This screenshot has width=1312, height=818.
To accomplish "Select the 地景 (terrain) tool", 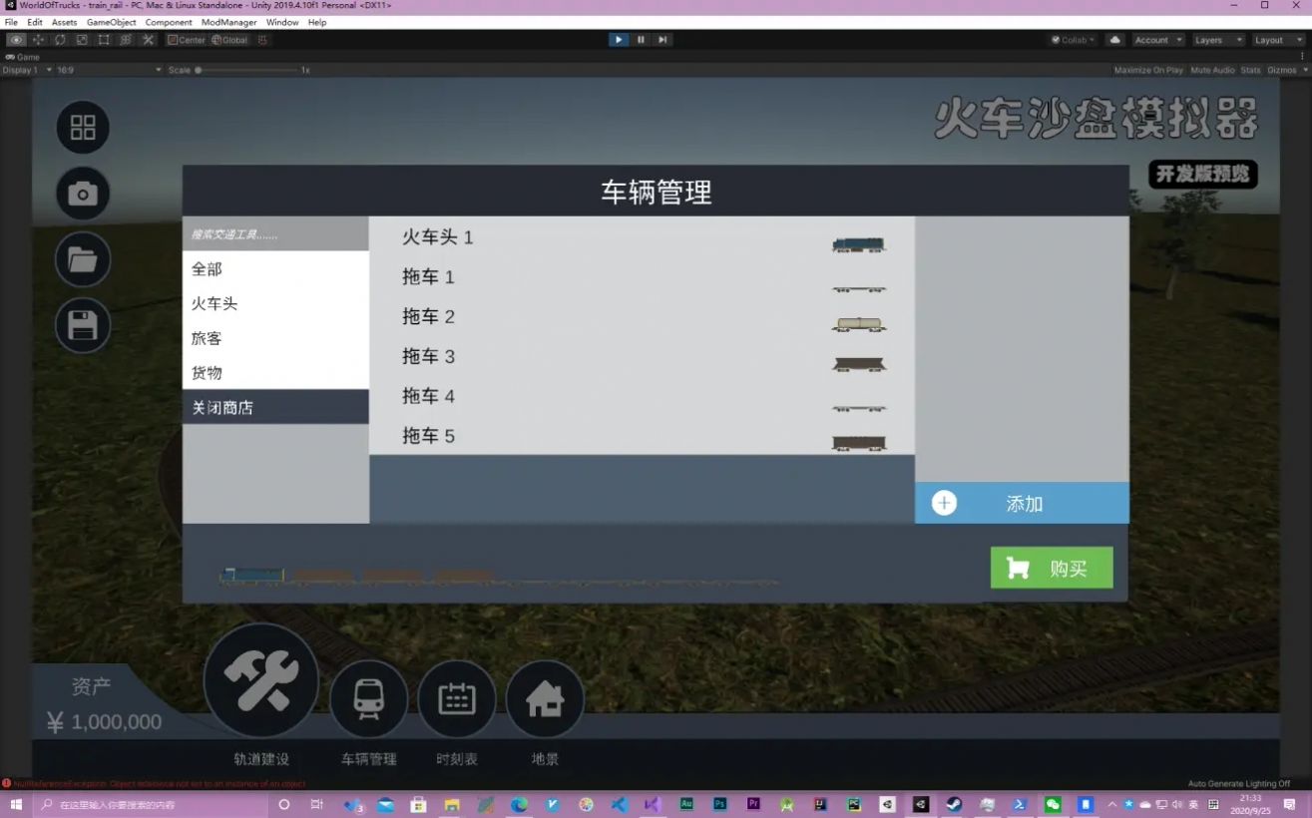I will pos(544,699).
